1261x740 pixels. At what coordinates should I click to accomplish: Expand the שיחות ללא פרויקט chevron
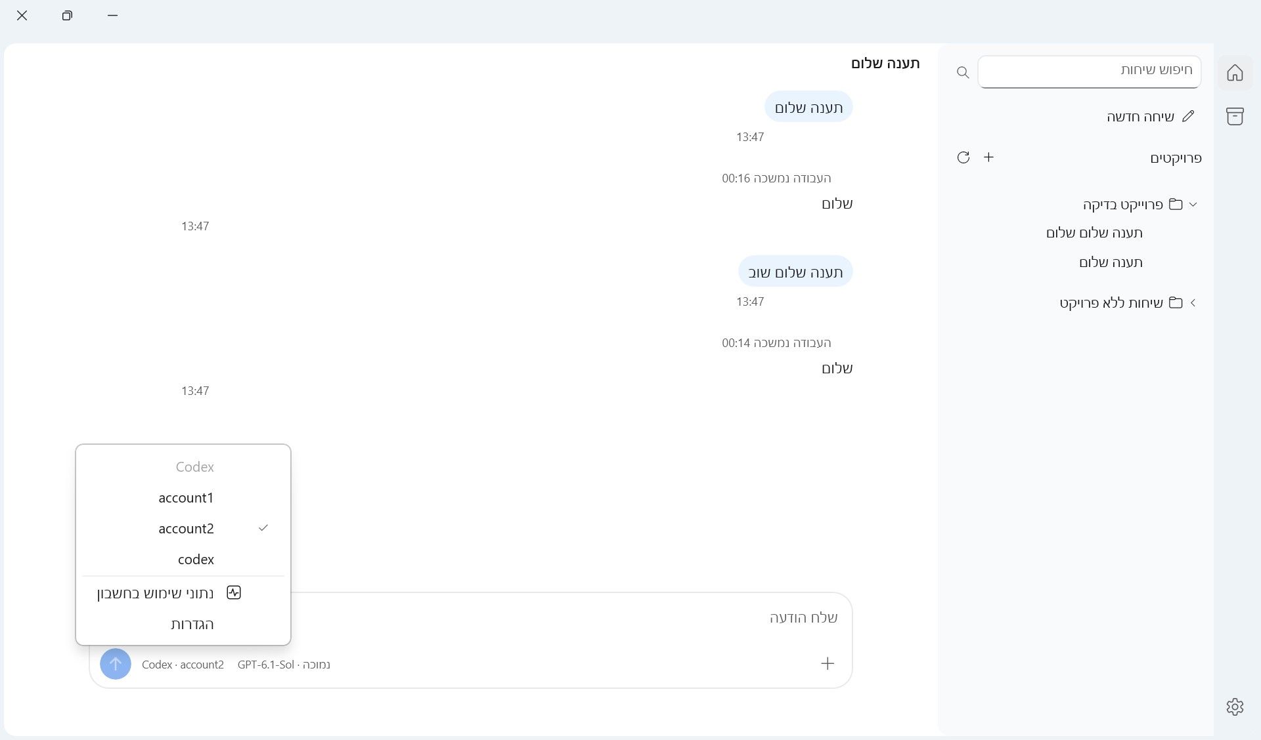coord(1193,302)
